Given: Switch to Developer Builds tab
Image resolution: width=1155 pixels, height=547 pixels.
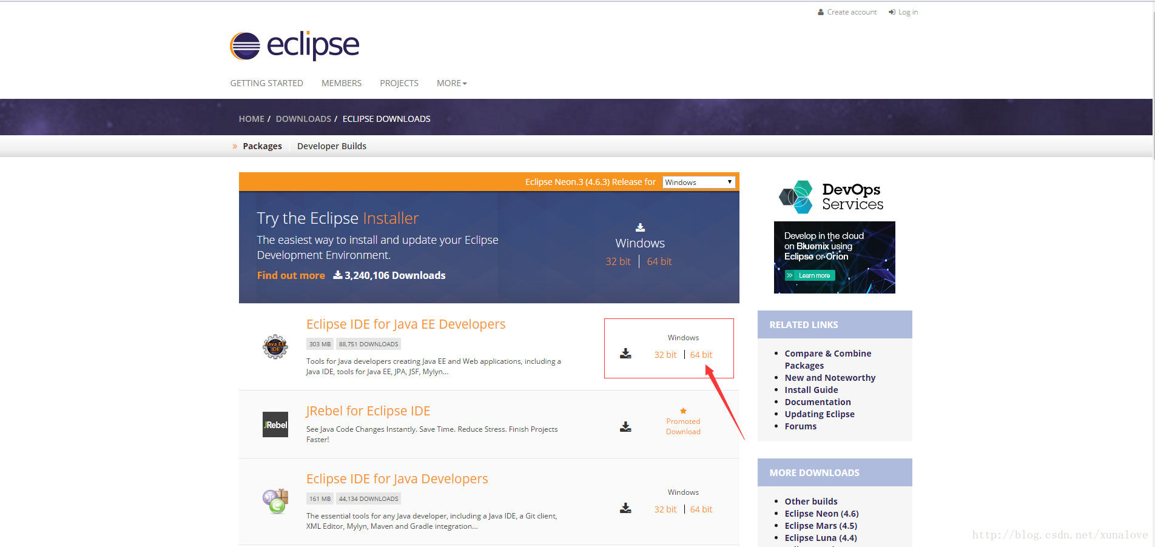Looking at the screenshot, I should [332, 146].
